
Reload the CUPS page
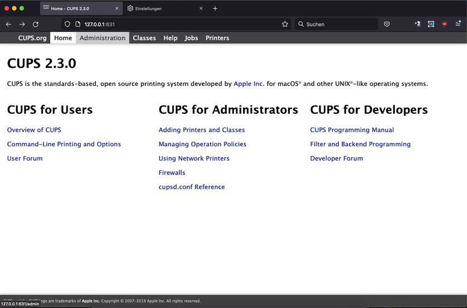pos(36,24)
